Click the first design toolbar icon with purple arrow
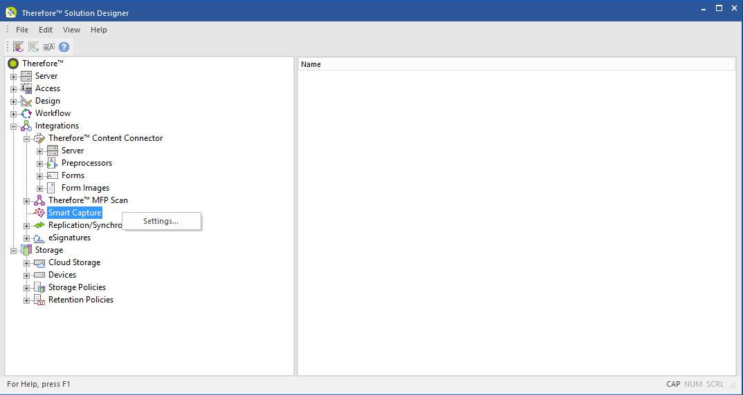 (x=19, y=47)
